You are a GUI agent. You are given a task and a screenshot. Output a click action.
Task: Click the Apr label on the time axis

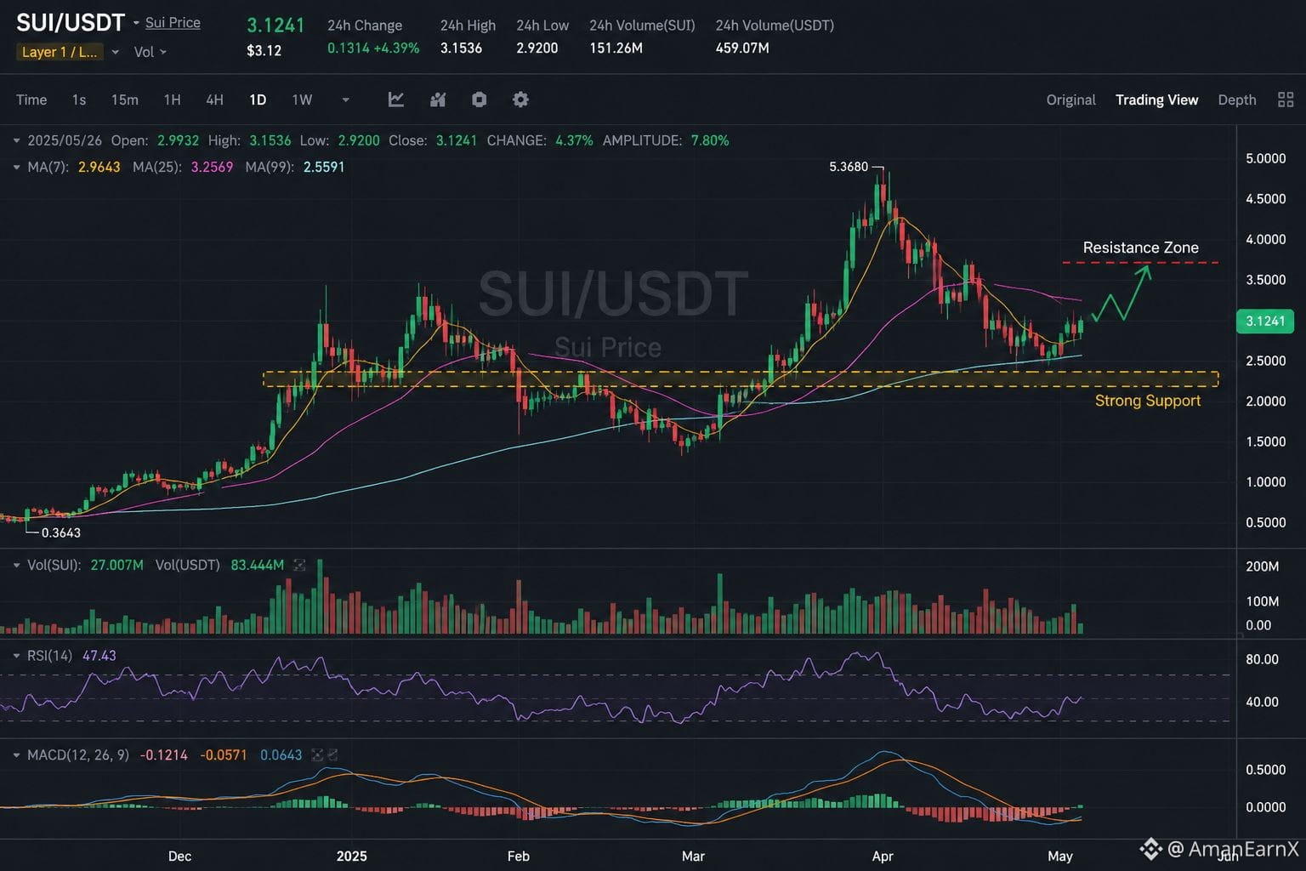pos(883,856)
